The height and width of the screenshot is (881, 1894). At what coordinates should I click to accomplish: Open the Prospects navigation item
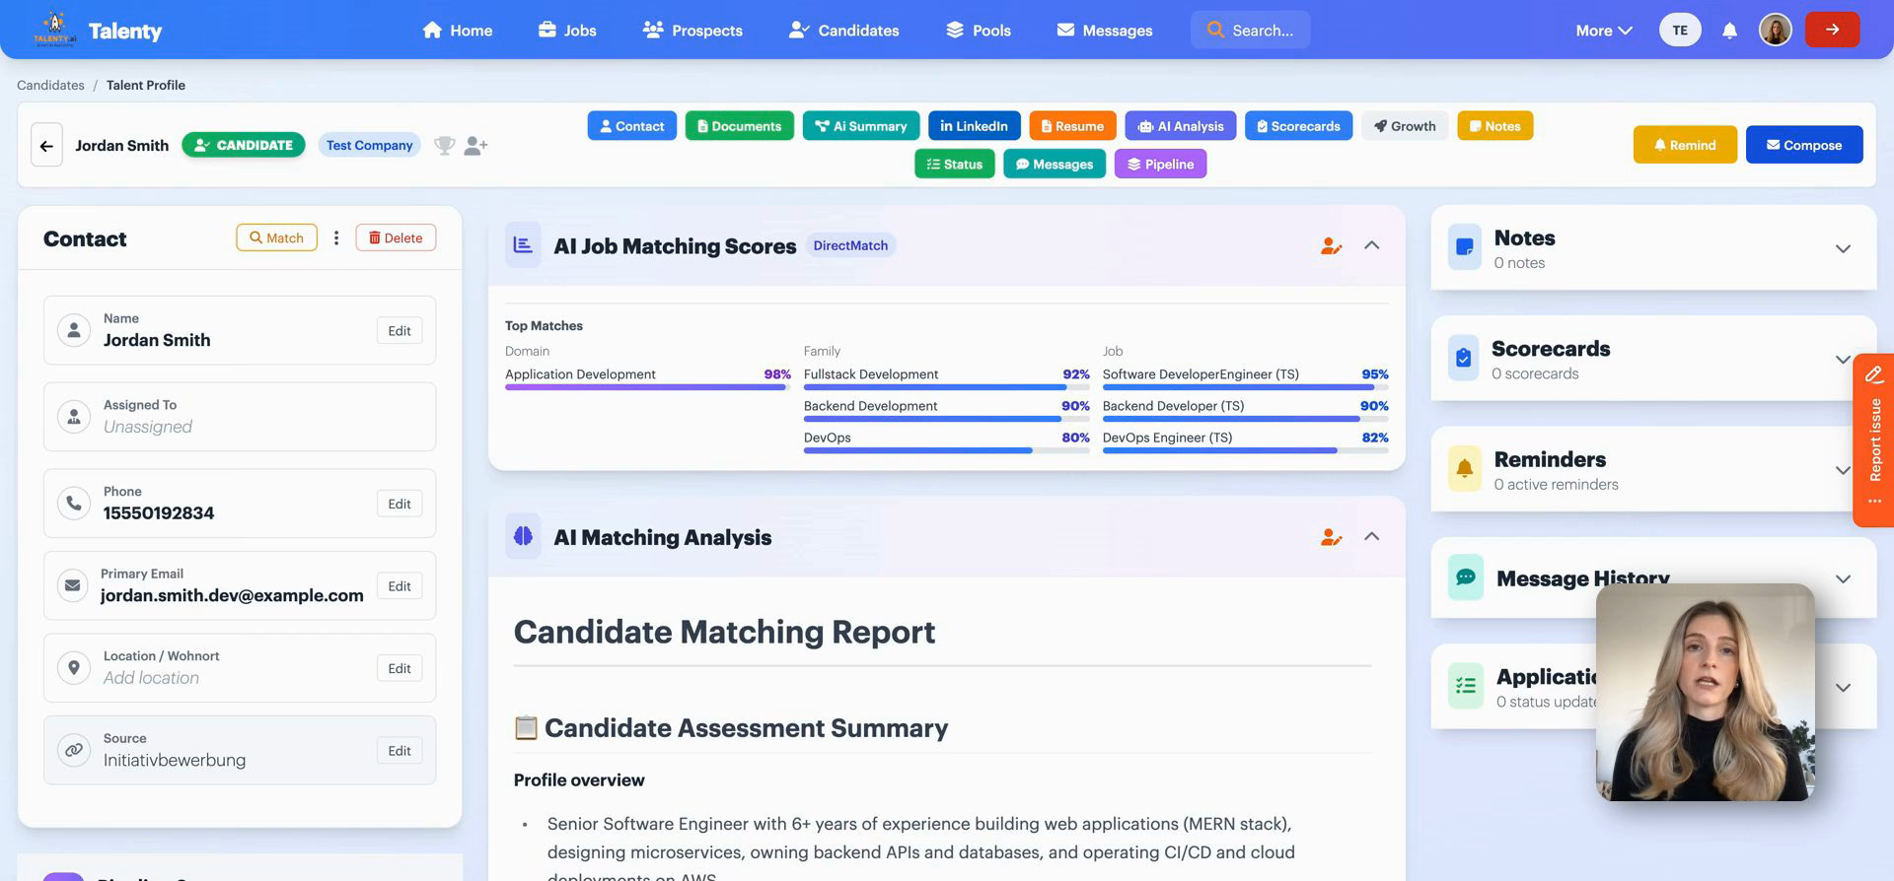[x=692, y=31]
